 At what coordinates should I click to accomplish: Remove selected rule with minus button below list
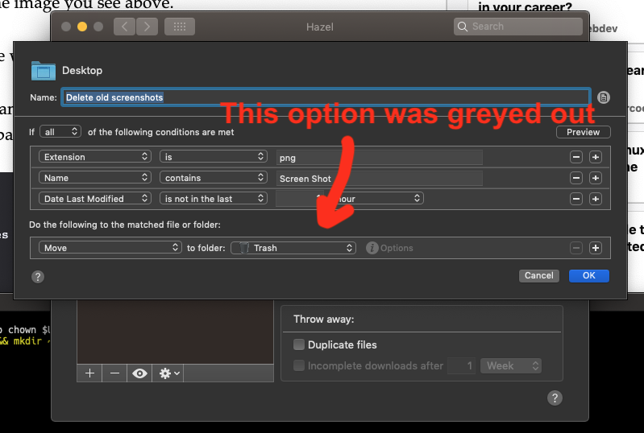114,373
